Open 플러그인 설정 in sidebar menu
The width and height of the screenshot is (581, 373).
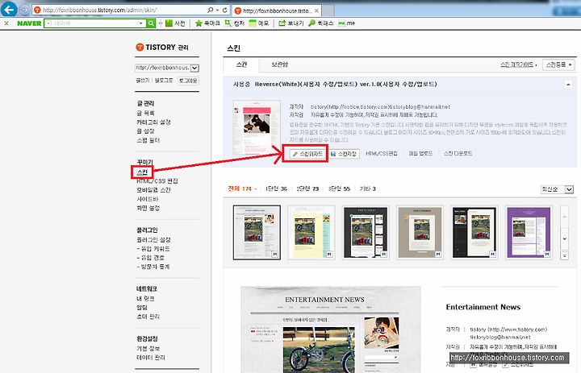point(153,240)
